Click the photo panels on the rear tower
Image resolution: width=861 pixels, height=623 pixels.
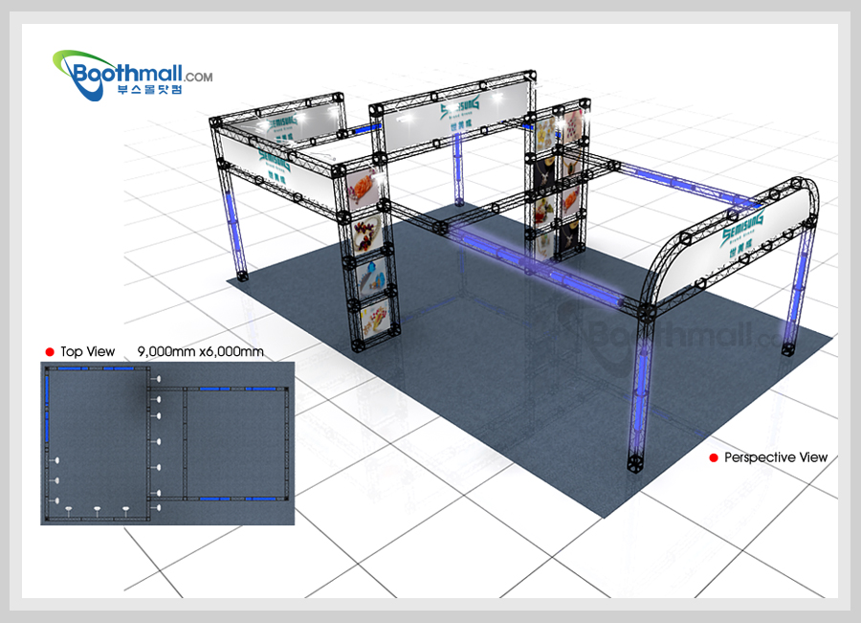(x=558, y=182)
